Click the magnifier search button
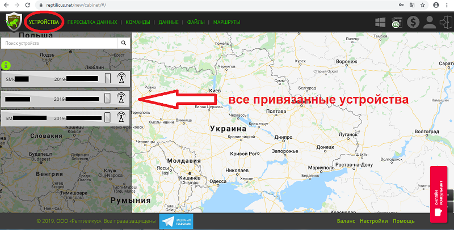The height and width of the screenshot is (230, 454). coord(124,43)
